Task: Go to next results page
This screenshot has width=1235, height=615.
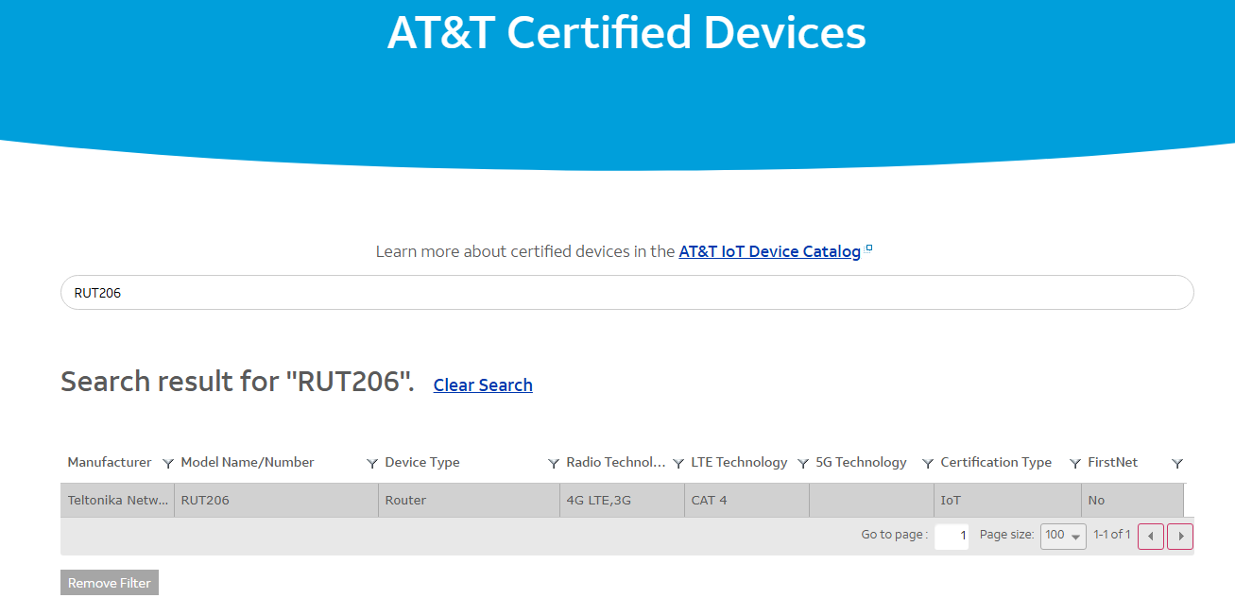Action: coord(1180,537)
